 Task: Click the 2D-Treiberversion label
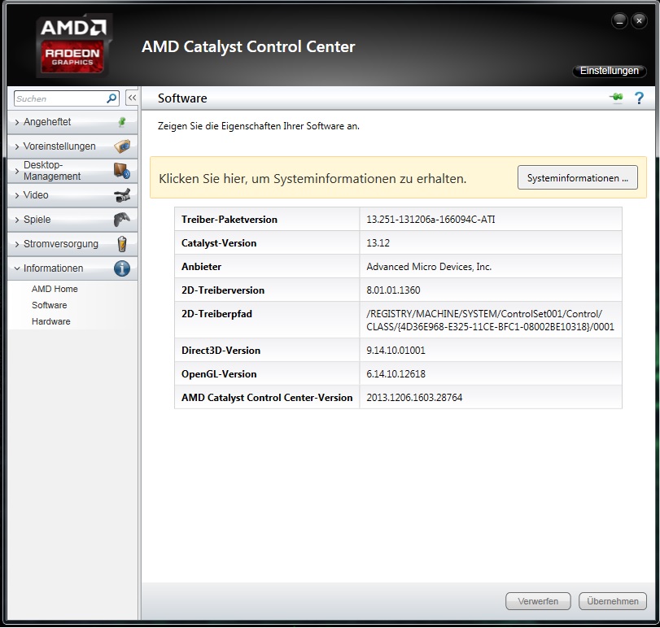pyautogui.click(x=223, y=290)
